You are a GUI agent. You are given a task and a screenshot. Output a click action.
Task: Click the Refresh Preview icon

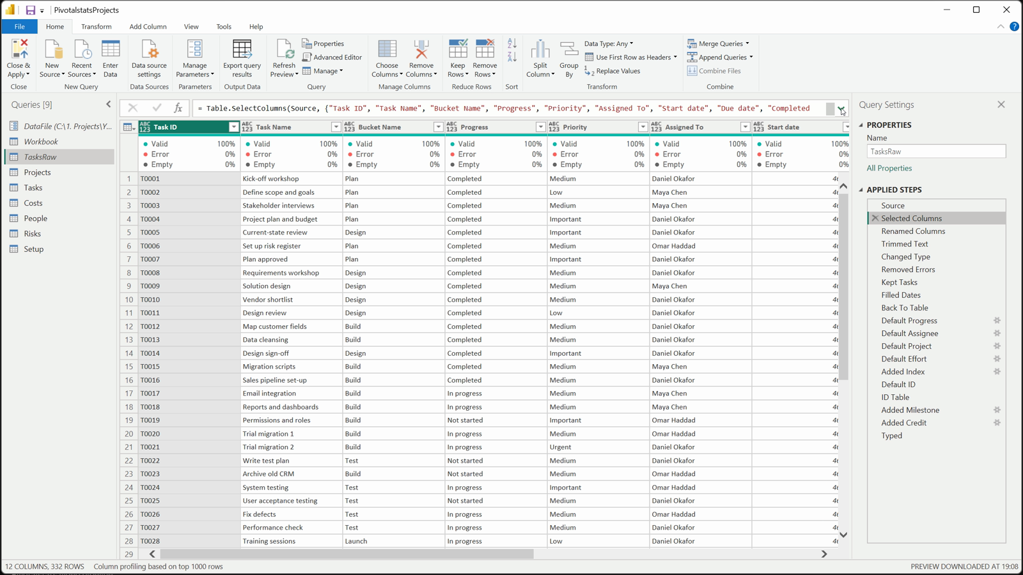pos(284,49)
